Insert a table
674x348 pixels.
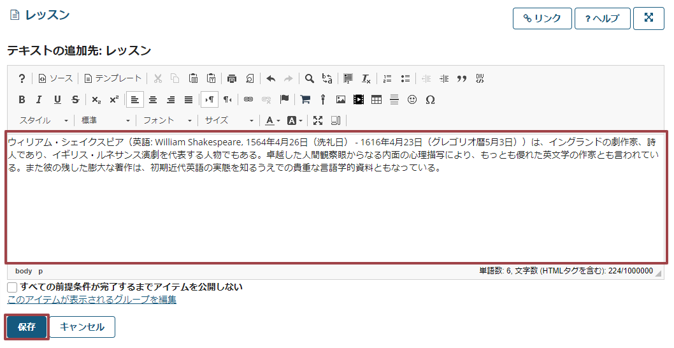click(376, 100)
